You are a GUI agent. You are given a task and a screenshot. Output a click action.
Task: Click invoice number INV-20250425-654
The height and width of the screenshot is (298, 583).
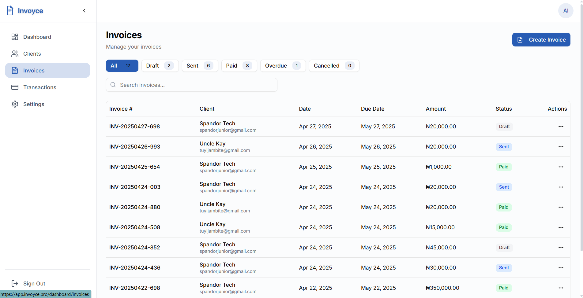[x=134, y=167]
